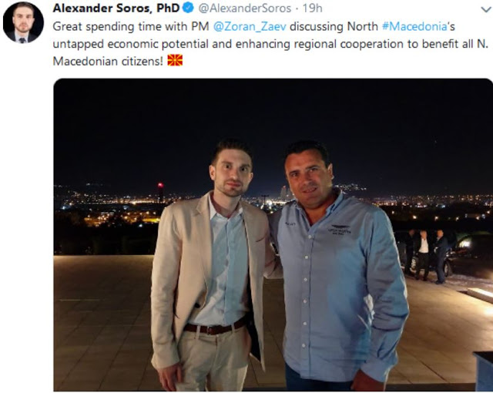The width and height of the screenshot is (493, 393).
Task: Click tweet text 'untapped economic potential'
Action: pyautogui.click(x=130, y=44)
